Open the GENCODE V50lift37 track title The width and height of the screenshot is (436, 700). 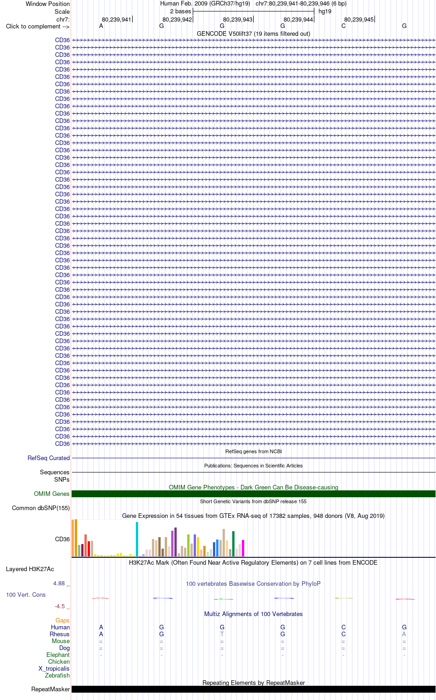pyautogui.click(x=253, y=33)
